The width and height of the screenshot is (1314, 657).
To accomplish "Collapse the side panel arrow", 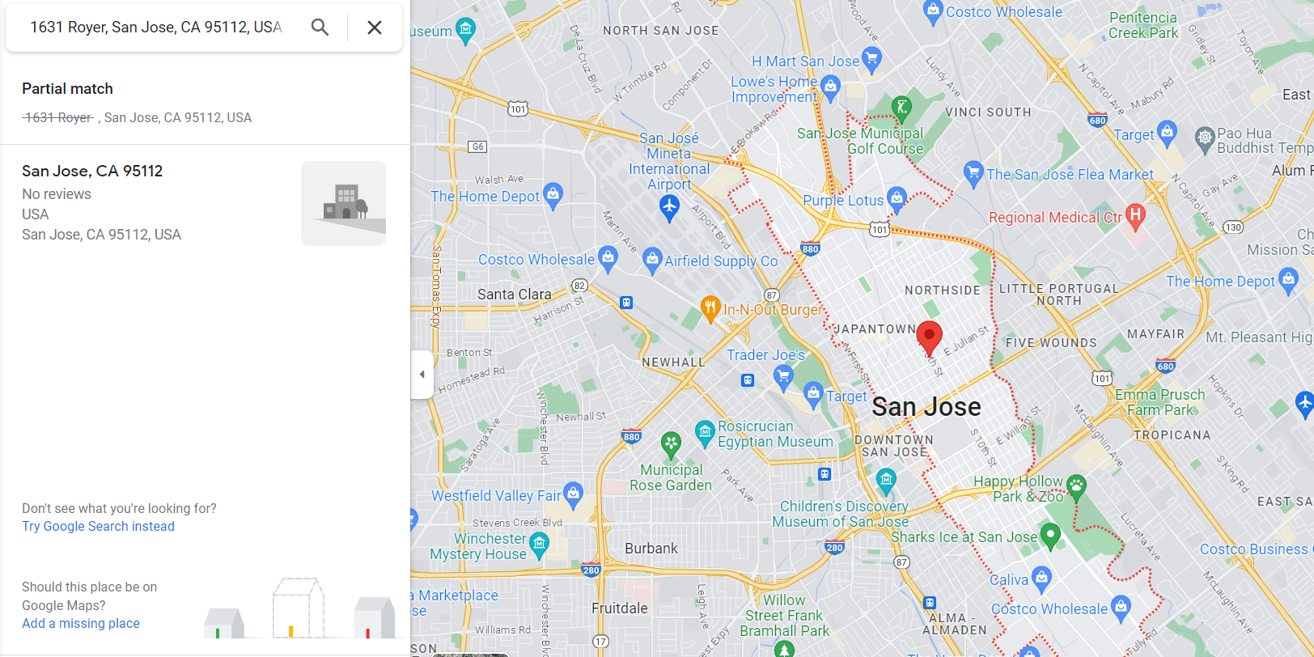I will pyautogui.click(x=422, y=375).
